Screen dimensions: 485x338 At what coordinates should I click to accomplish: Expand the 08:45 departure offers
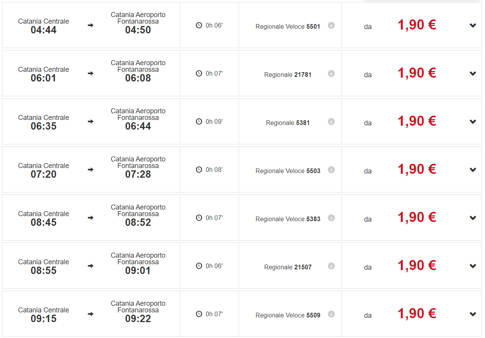click(x=473, y=218)
